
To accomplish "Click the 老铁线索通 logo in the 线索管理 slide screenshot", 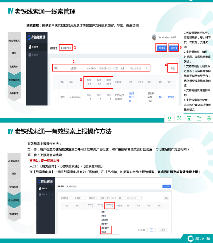I will click(x=36, y=37).
